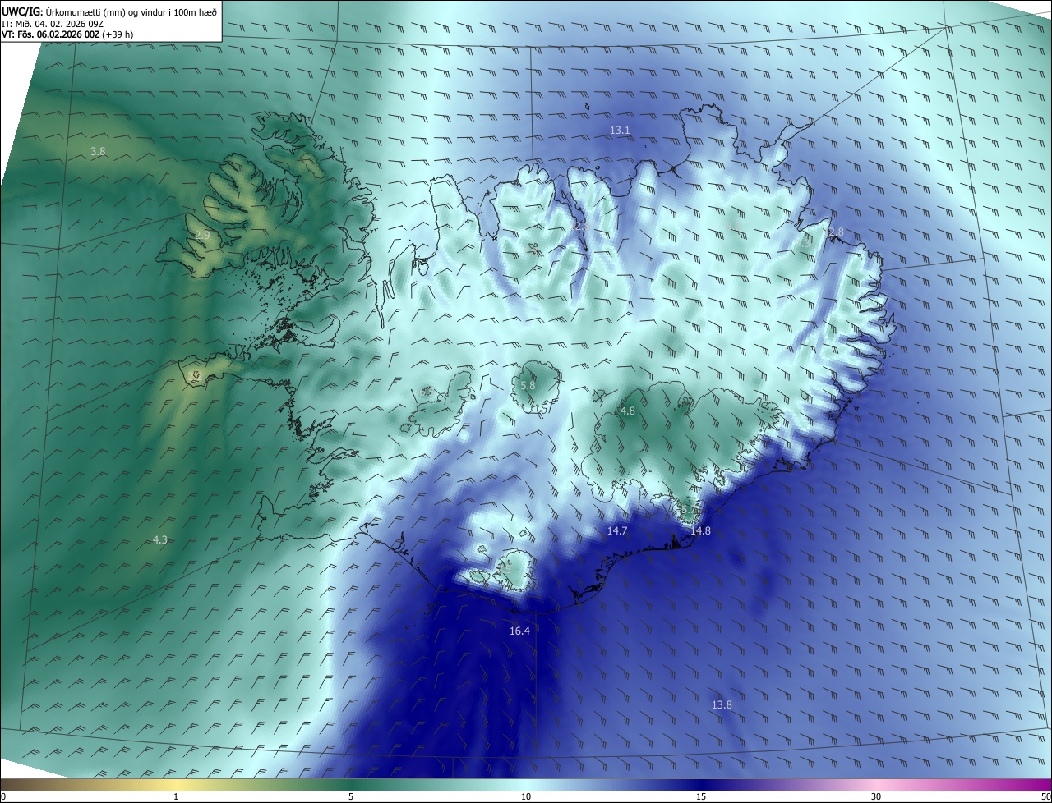This screenshot has height=803, width=1052.
Task: Click the 15 tick on the color scale
Action: (701, 797)
